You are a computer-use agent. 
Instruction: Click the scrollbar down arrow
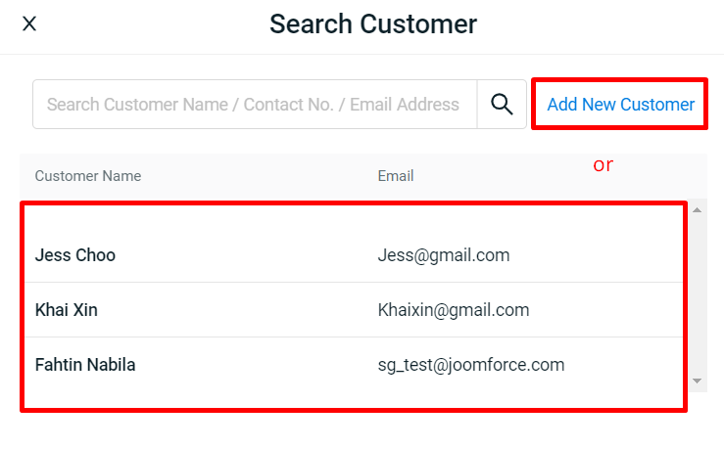pos(697,381)
